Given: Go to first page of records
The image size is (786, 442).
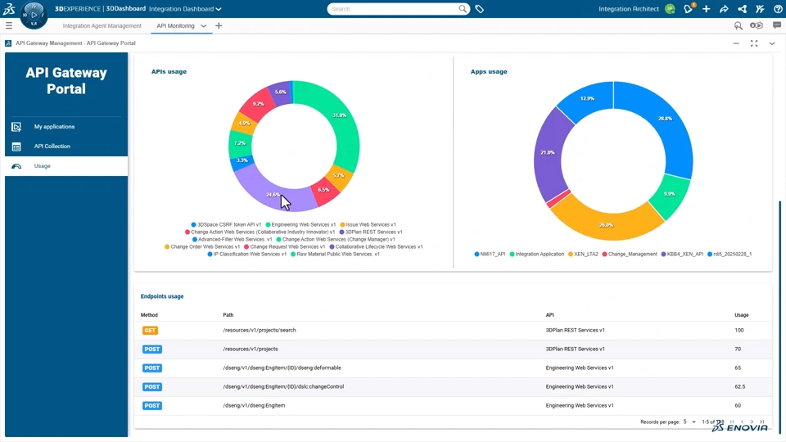Looking at the screenshot, I should click(x=732, y=422).
